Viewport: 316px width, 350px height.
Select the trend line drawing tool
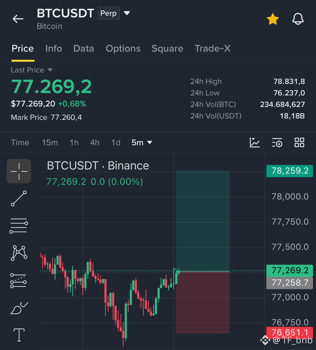click(x=19, y=198)
